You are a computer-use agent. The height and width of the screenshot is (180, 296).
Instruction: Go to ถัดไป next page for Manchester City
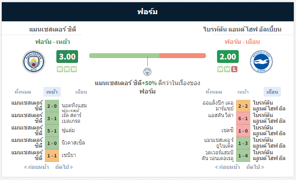(x=64, y=167)
